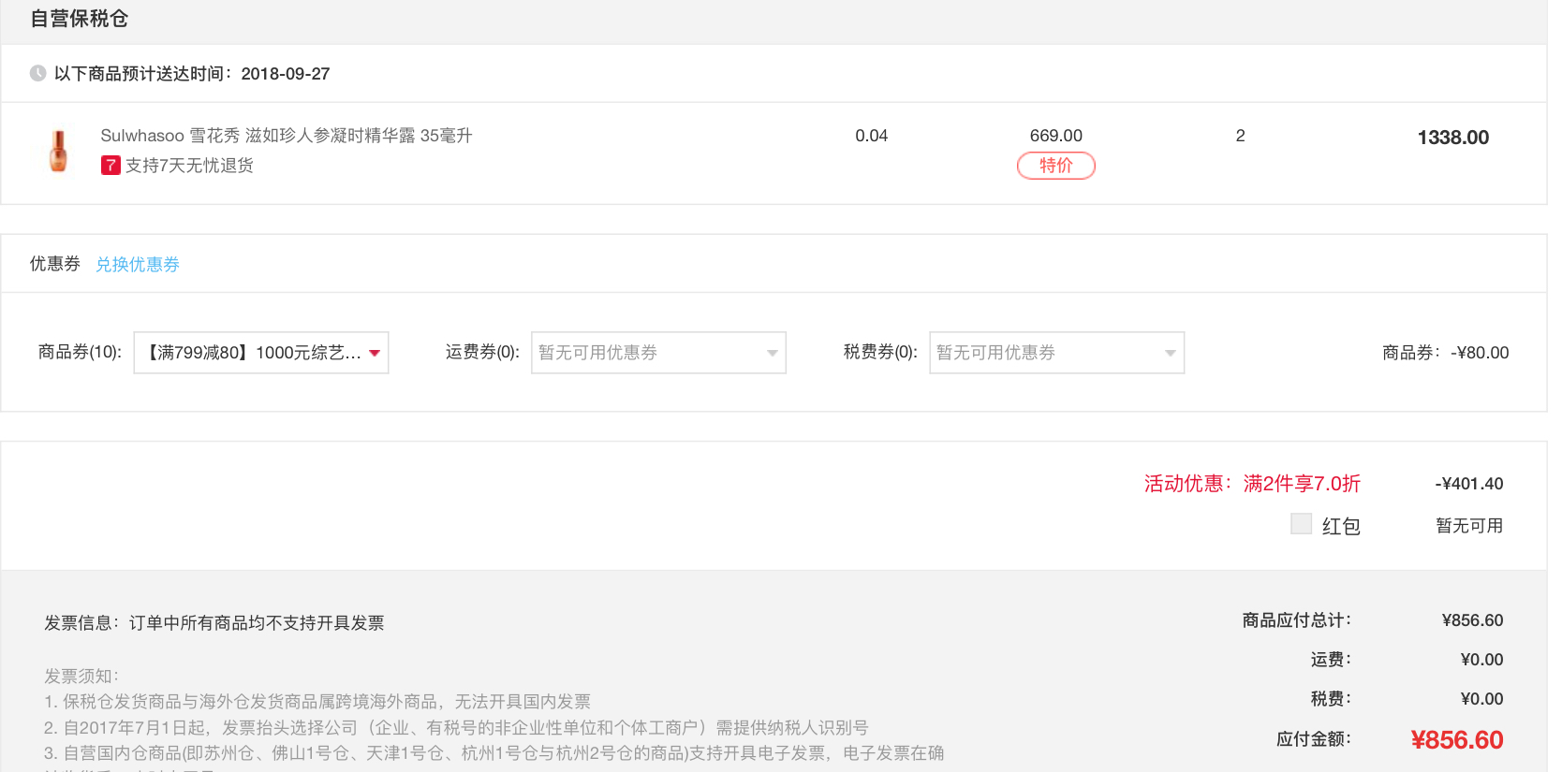Click invoice note 1 about 保税仓发货商品
The width and height of the screenshot is (1562, 772).
click(317, 702)
